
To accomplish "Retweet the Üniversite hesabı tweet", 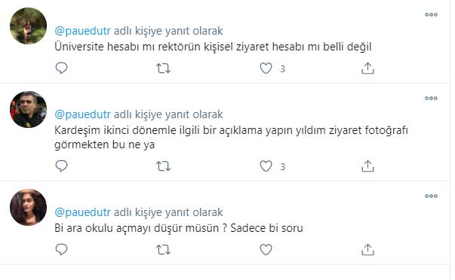I will [x=163, y=68].
